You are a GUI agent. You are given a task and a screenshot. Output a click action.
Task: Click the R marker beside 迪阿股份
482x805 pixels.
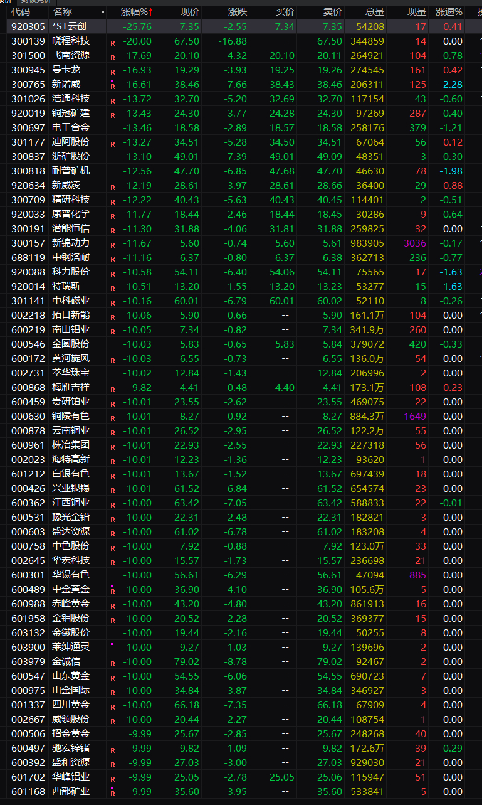113,144
